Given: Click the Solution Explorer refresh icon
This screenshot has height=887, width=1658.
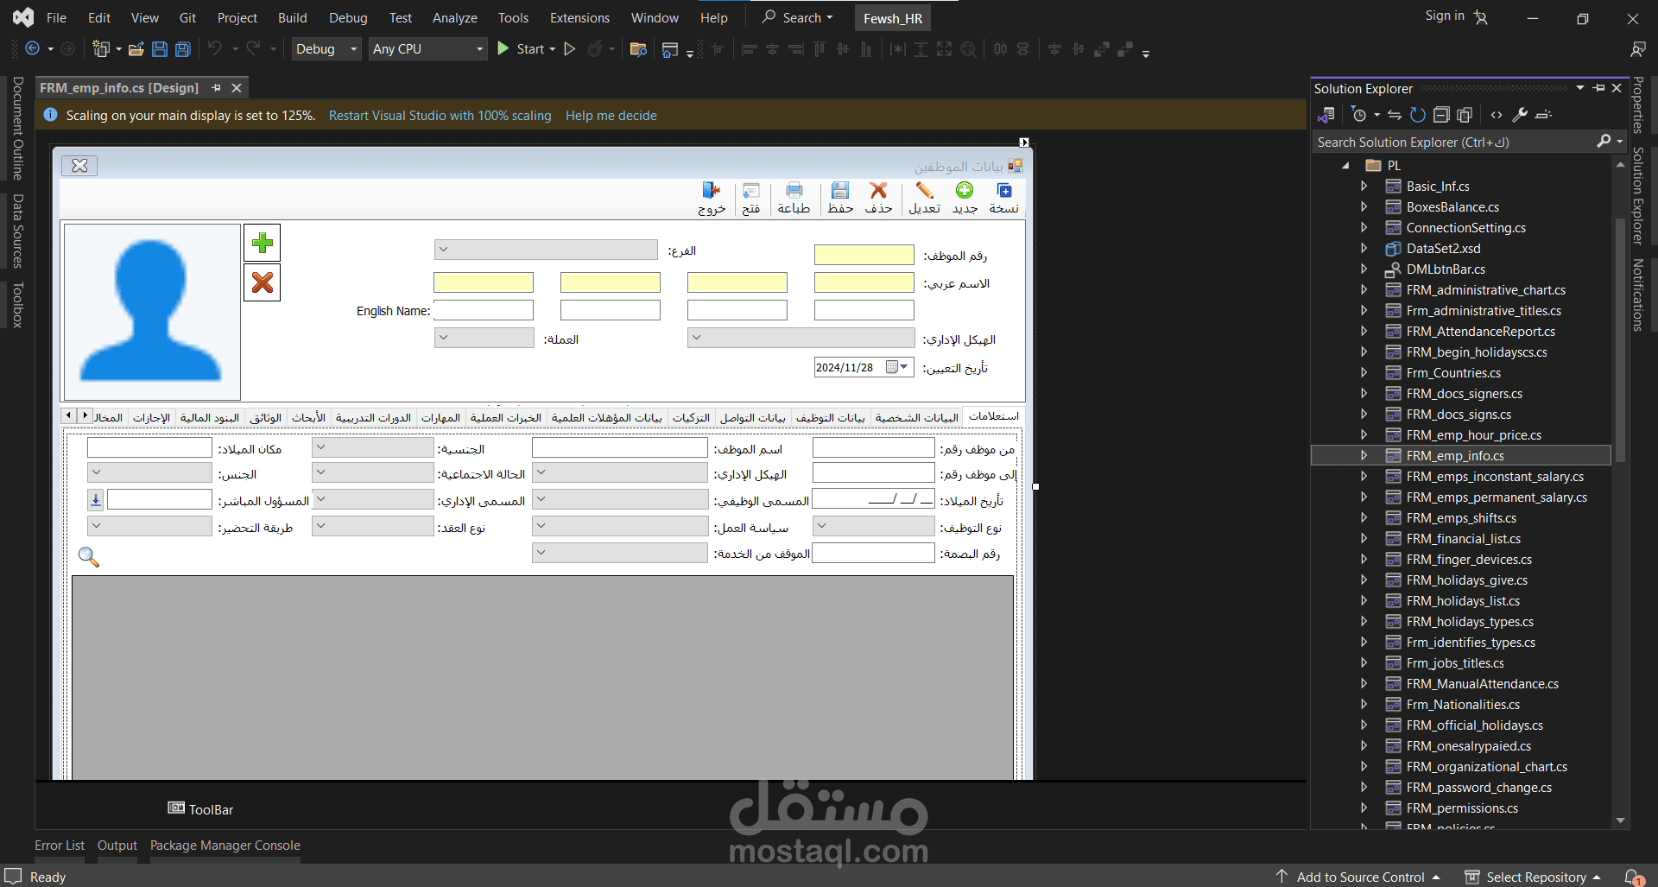Looking at the screenshot, I should [1417, 115].
